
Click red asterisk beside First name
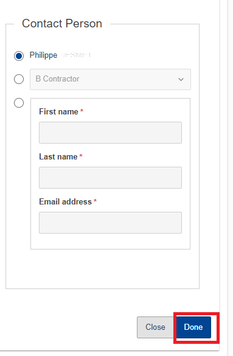click(x=82, y=111)
